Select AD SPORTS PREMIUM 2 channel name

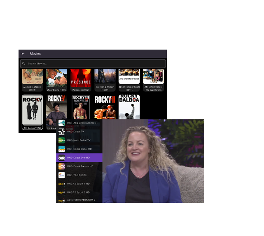point(81,200)
